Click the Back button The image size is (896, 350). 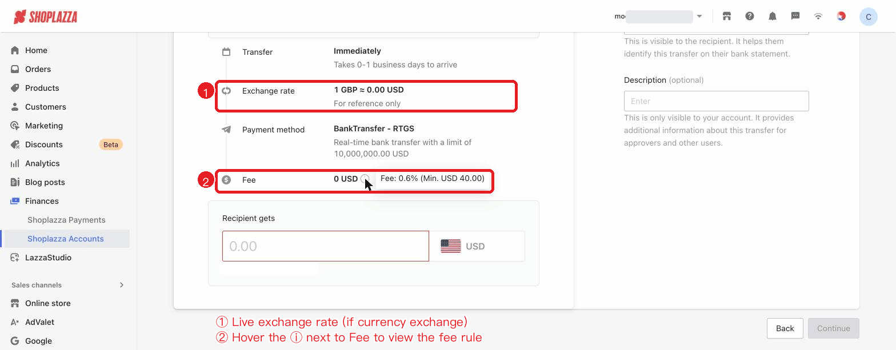[785, 328]
